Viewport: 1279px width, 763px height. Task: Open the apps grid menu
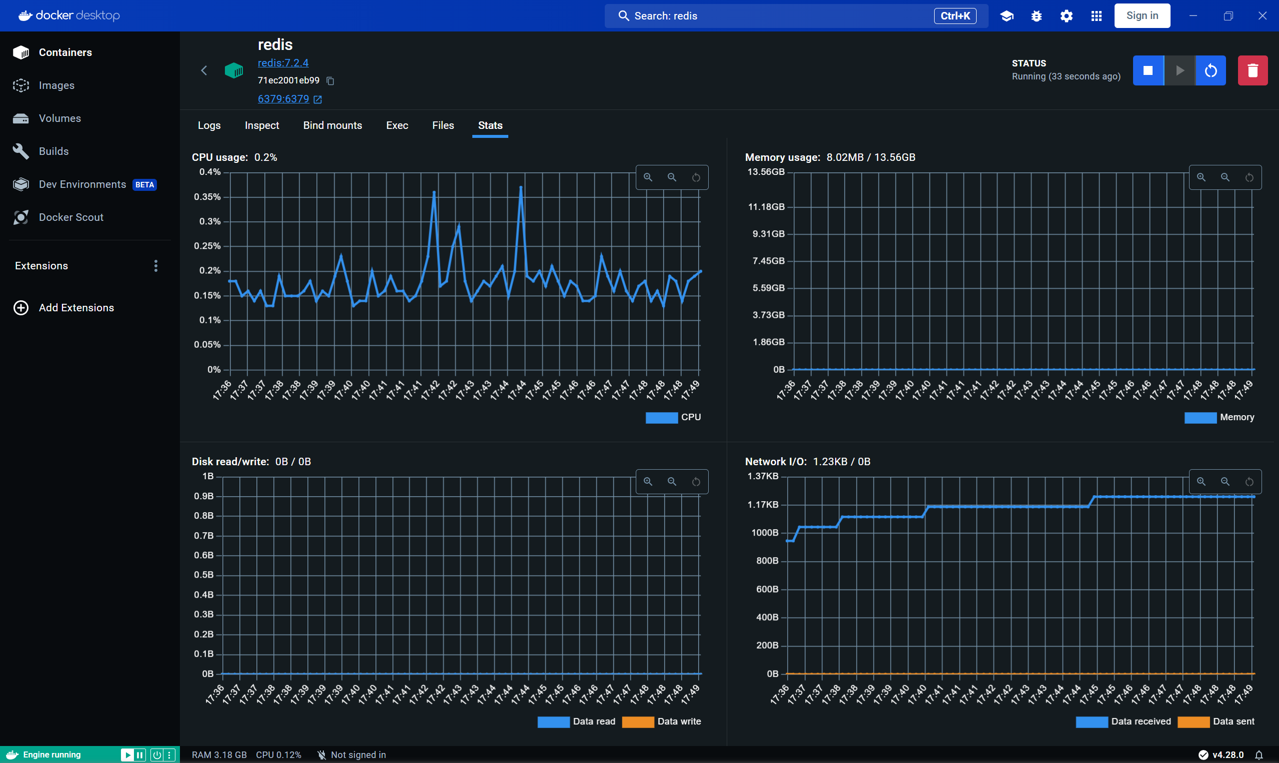pos(1096,16)
